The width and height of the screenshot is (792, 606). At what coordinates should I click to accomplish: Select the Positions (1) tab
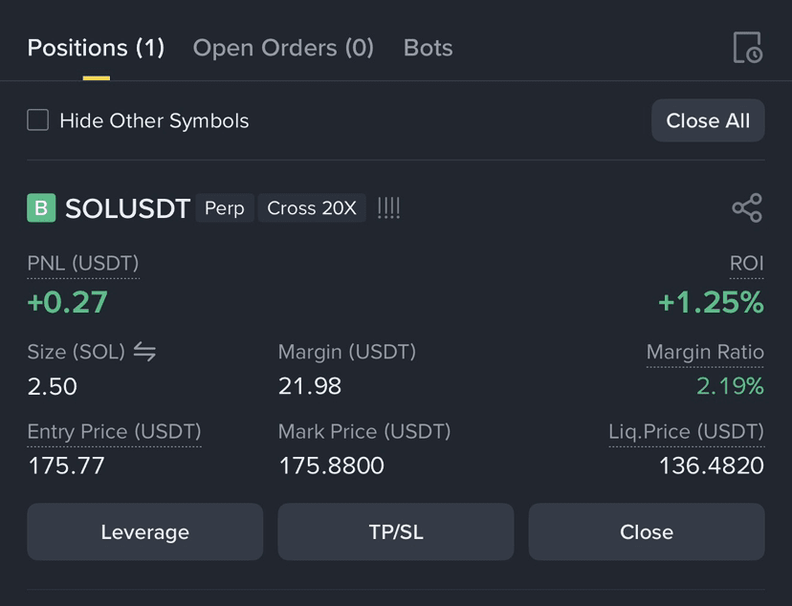point(96,48)
